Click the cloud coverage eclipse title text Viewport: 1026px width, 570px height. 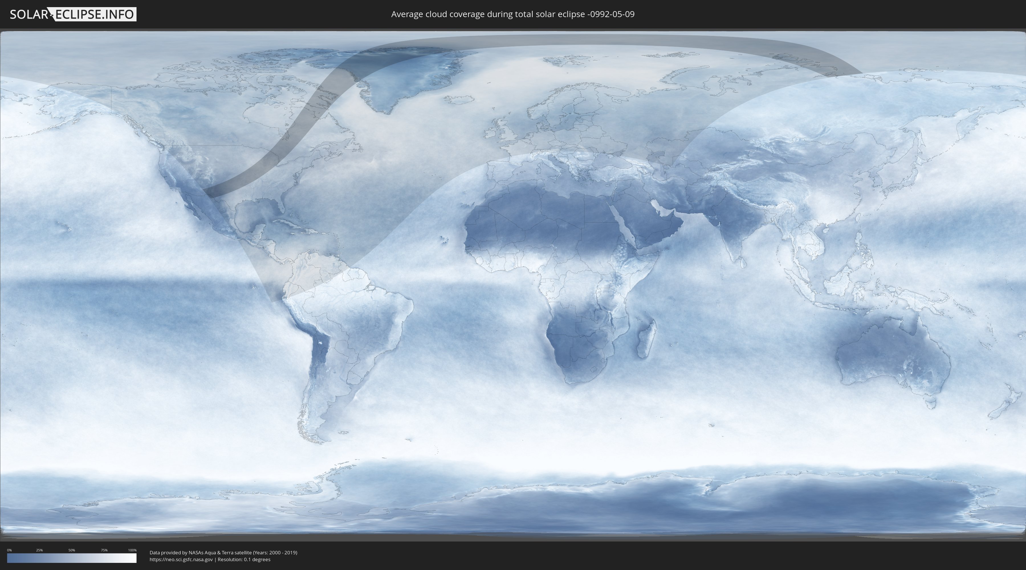[513, 14]
